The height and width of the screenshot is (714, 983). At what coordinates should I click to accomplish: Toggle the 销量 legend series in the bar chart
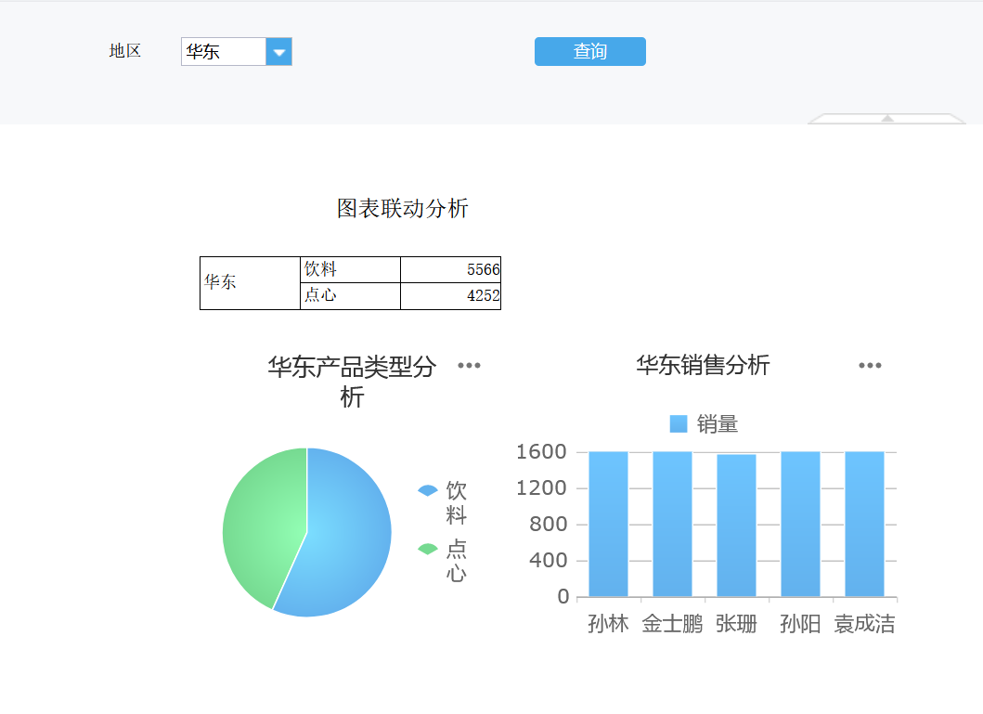click(704, 424)
